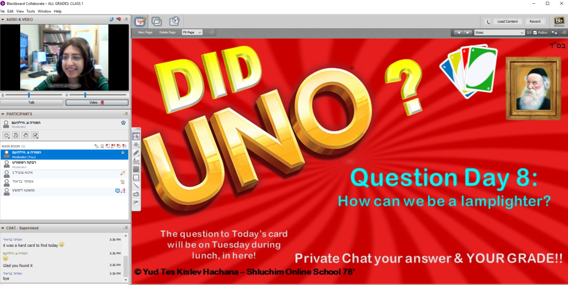Open the session information icon
This screenshot has width=568, height=285.
click(487, 22)
